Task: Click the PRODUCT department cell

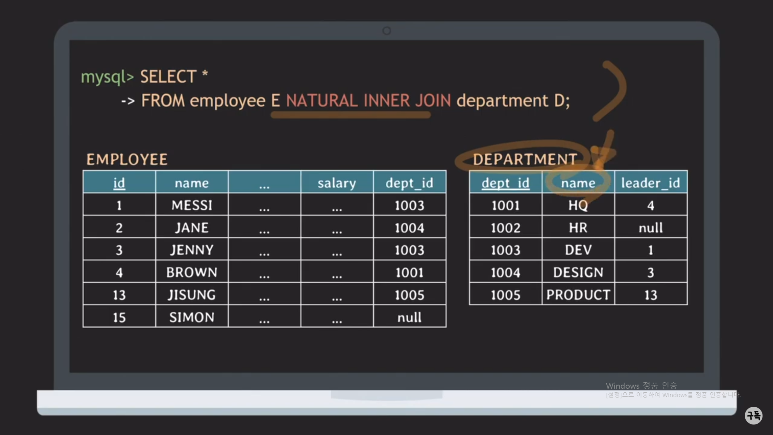Action: (x=578, y=295)
